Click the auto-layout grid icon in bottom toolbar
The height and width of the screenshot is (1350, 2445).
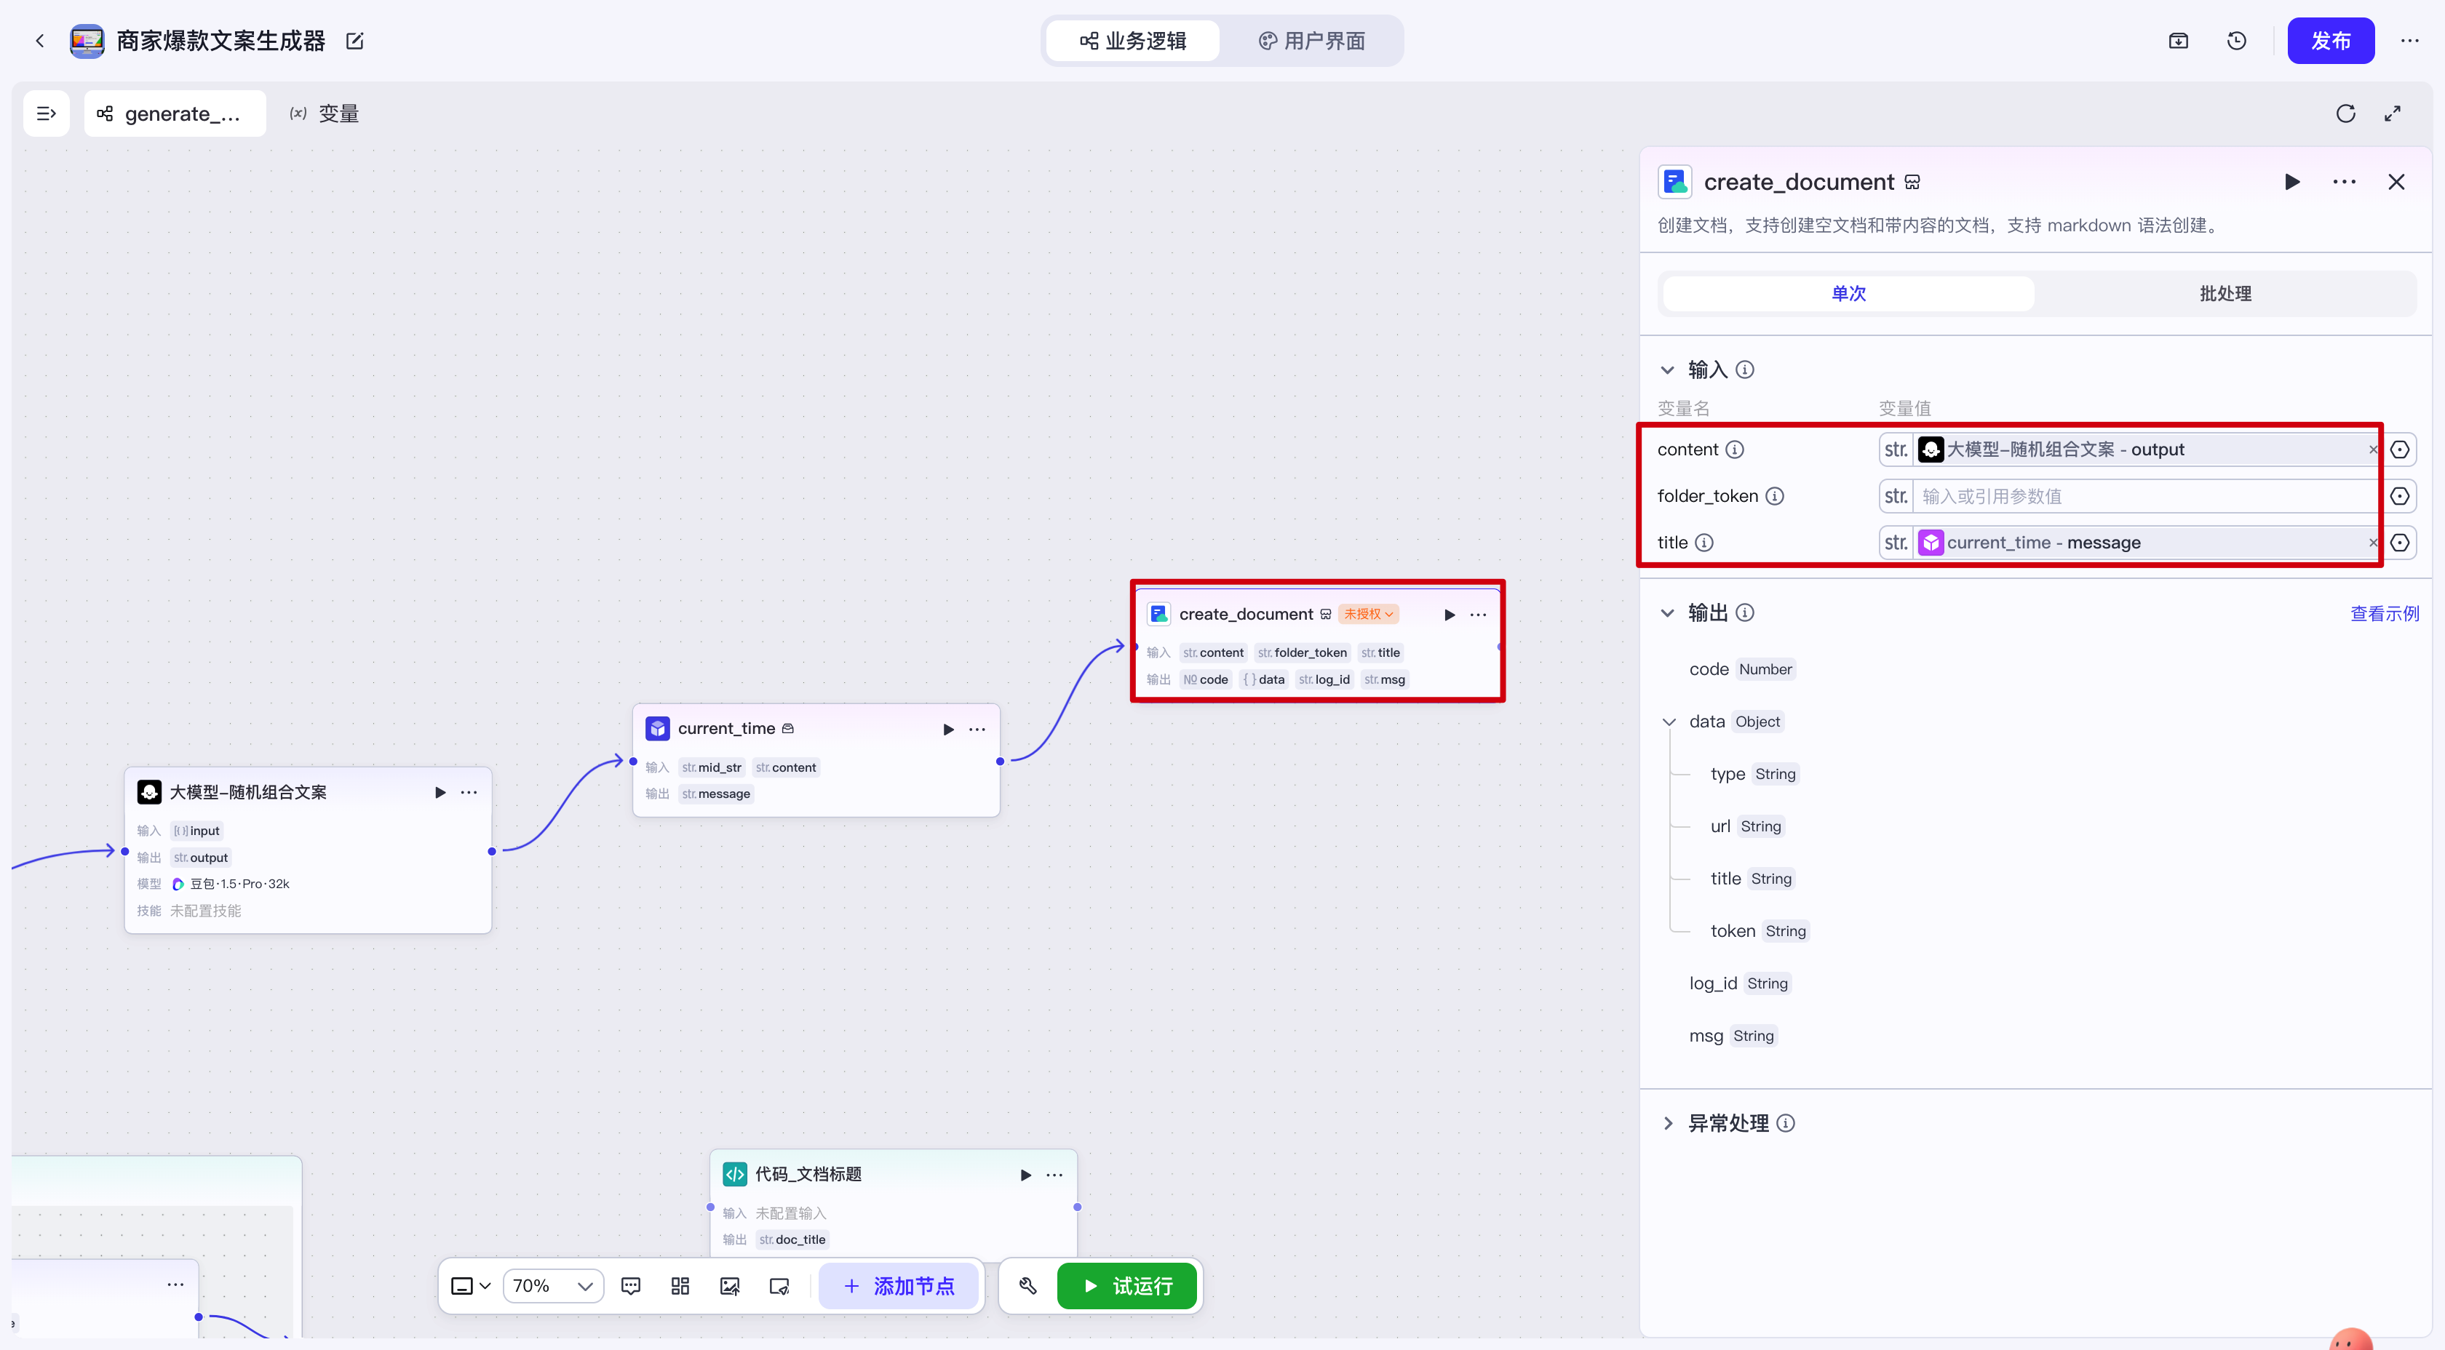[680, 1285]
